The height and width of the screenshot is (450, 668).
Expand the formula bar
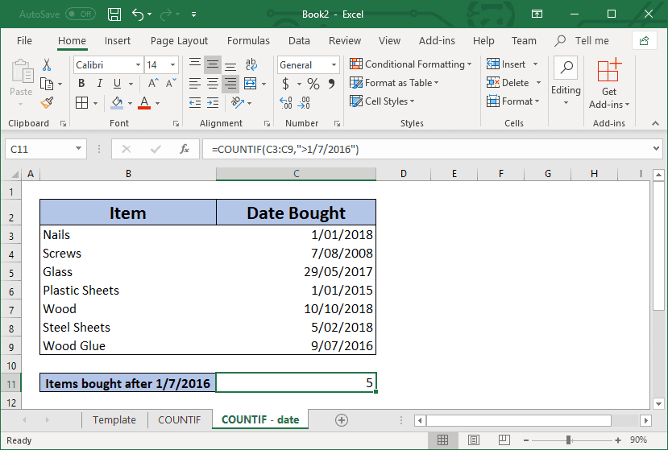click(x=656, y=149)
